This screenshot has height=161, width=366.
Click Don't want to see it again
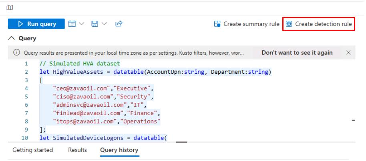[x=297, y=53]
